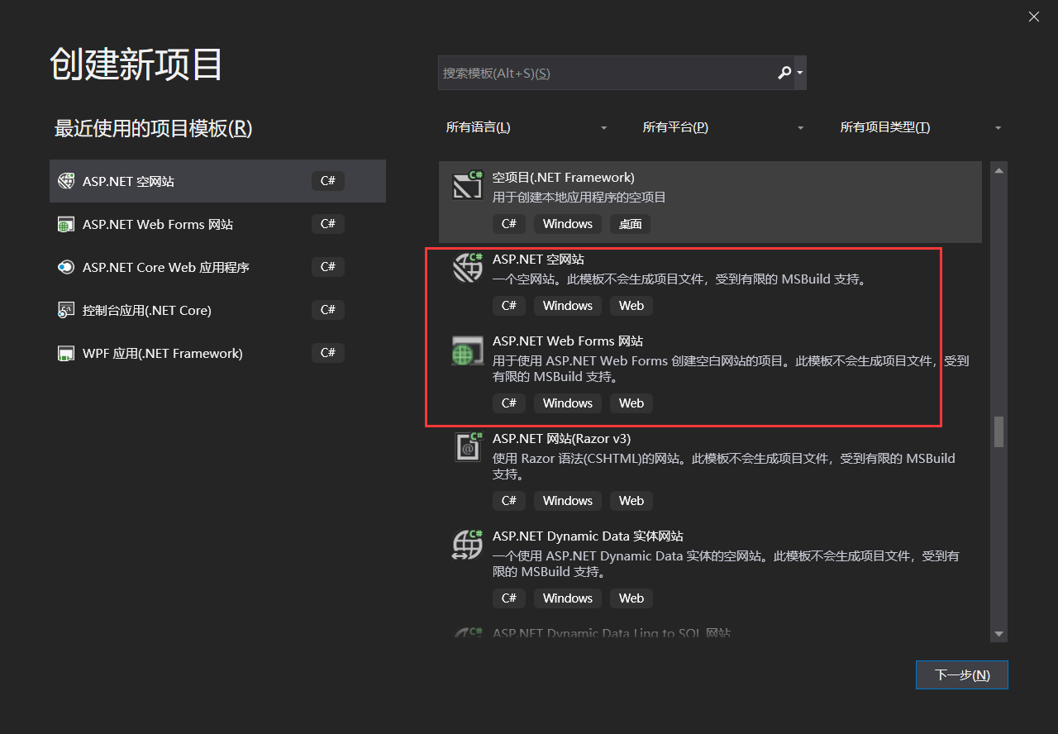Click the ASP.NET Web Forms 网站 template icon in list
Viewport: 1058px width, 734px height.
pos(468,350)
